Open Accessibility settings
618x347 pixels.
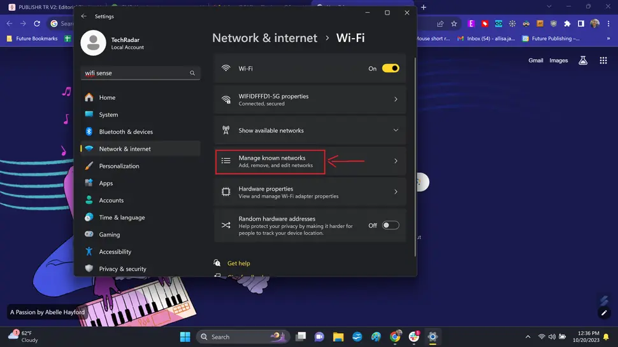point(140,252)
